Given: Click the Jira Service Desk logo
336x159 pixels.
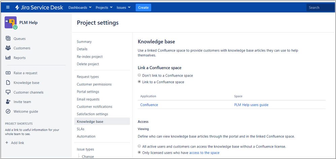Looking at the screenshot, I should (39, 7).
